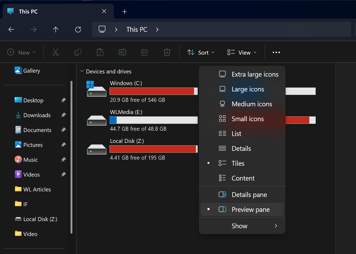Image resolution: width=356 pixels, height=254 pixels.
Task: Open a new tab with plus button
Action: pyautogui.click(x=125, y=12)
